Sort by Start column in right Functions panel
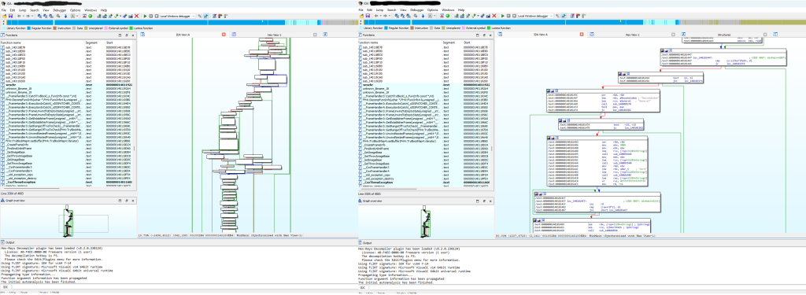 (x=475, y=42)
